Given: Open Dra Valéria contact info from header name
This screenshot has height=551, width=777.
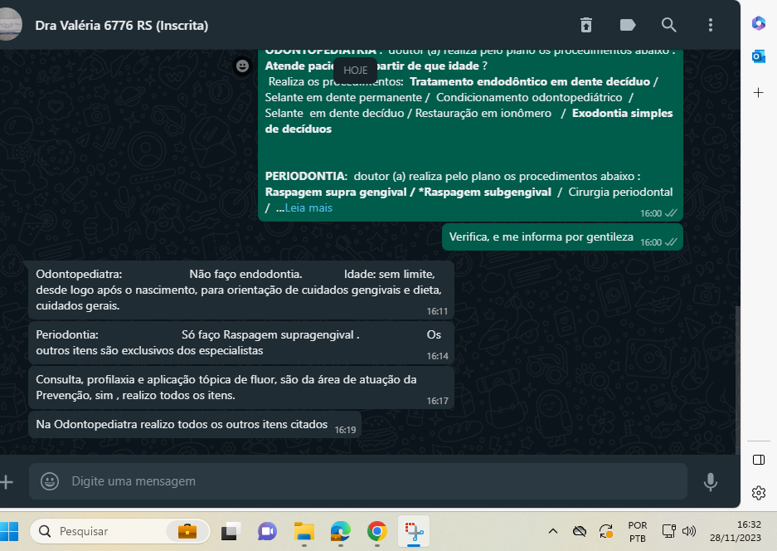Looking at the screenshot, I should (x=121, y=26).
